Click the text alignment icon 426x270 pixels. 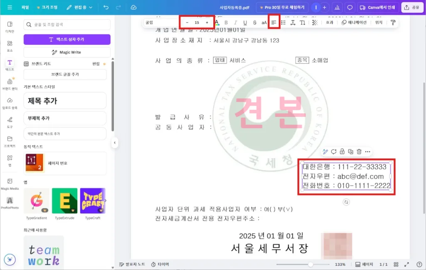[x=274, y=22]
